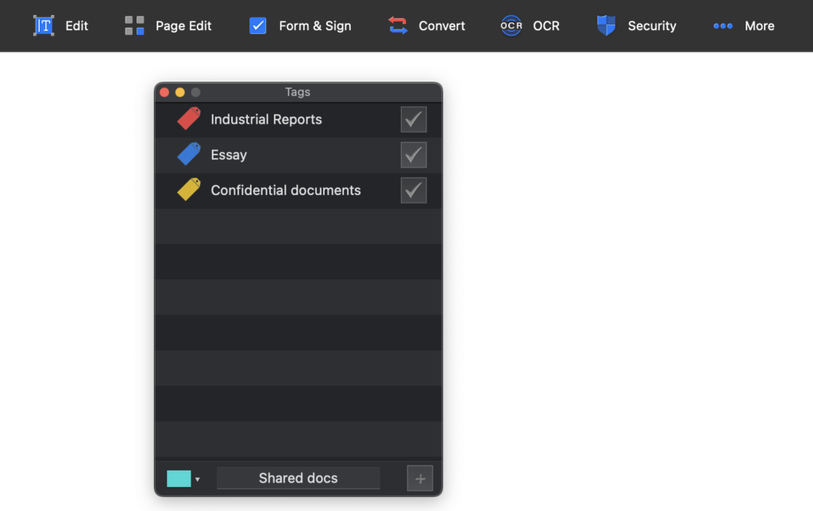Open the Security shield icon
Screen dimensions: 813x511
[x=606, y=25]
